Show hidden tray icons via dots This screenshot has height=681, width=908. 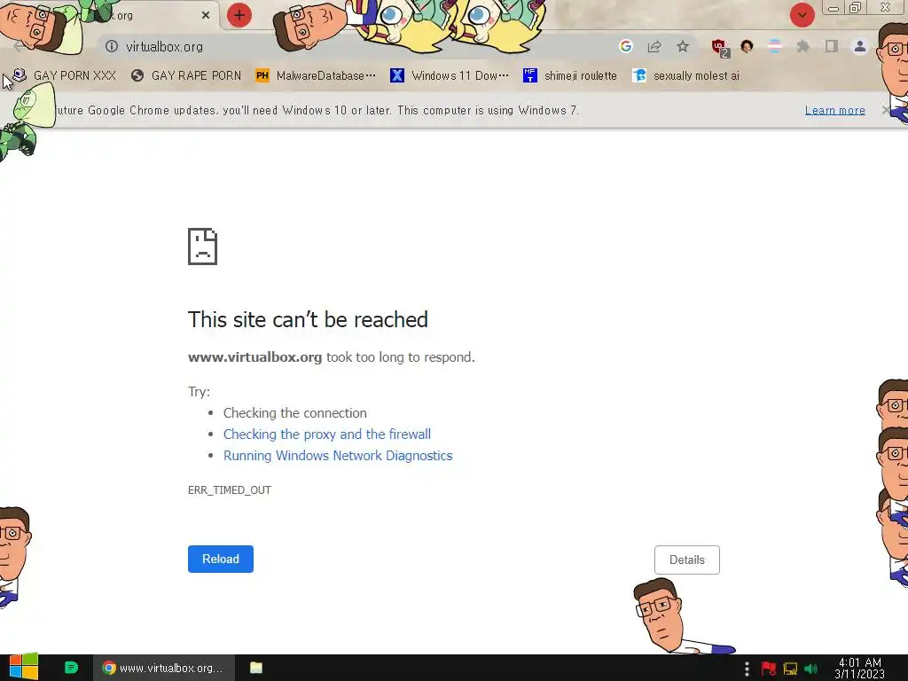point(747,669)
